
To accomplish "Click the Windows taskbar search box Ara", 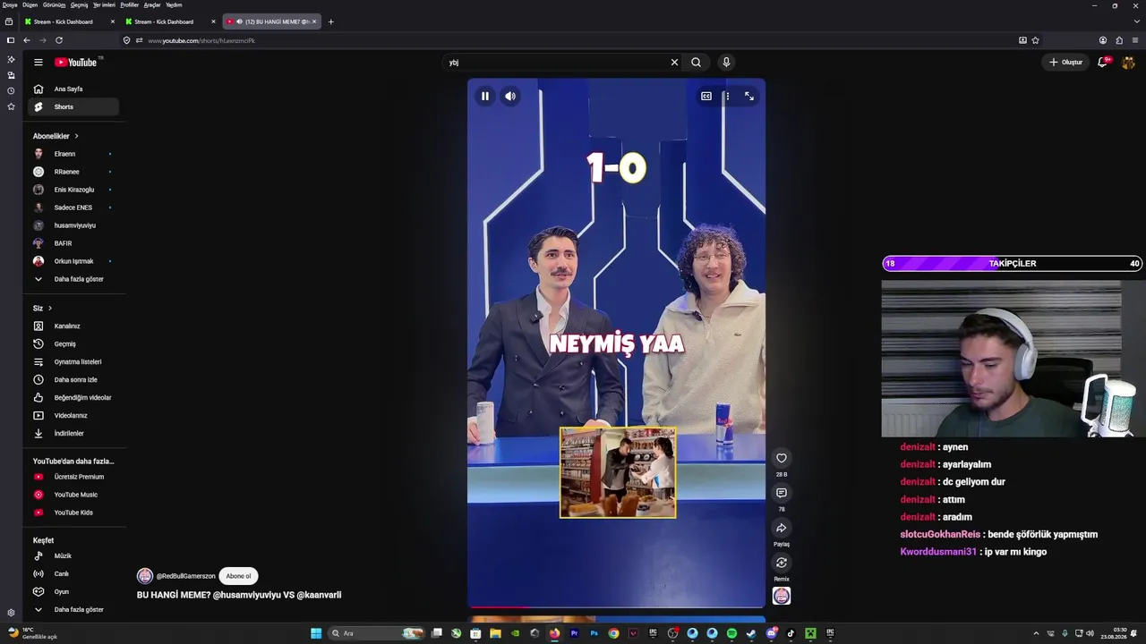I will (375, 633).
